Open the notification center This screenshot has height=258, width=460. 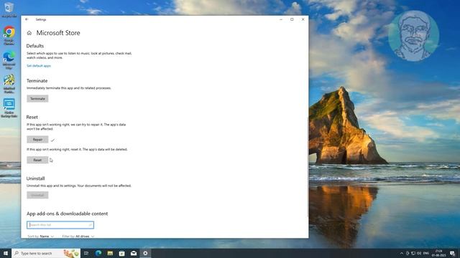(452, 253)
